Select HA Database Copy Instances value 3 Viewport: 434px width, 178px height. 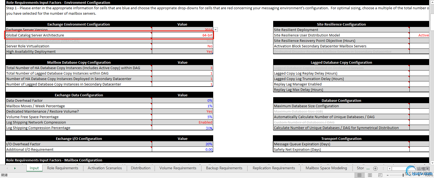[x=182, y=68]
